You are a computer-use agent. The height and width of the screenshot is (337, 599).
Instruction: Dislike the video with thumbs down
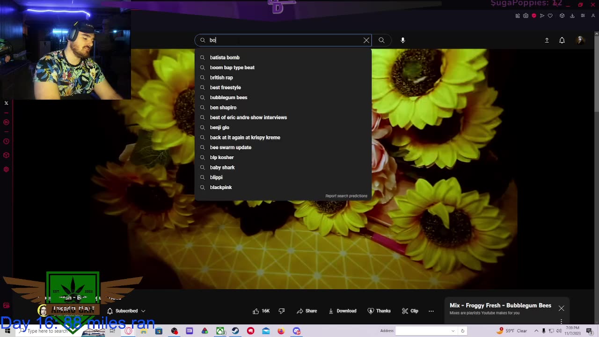(282, 311)
